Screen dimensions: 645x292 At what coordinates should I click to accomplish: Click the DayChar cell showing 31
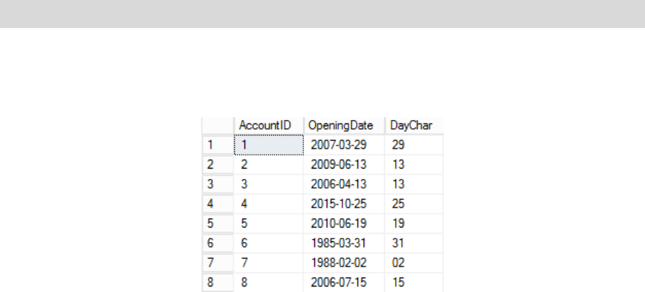(414, 243)
